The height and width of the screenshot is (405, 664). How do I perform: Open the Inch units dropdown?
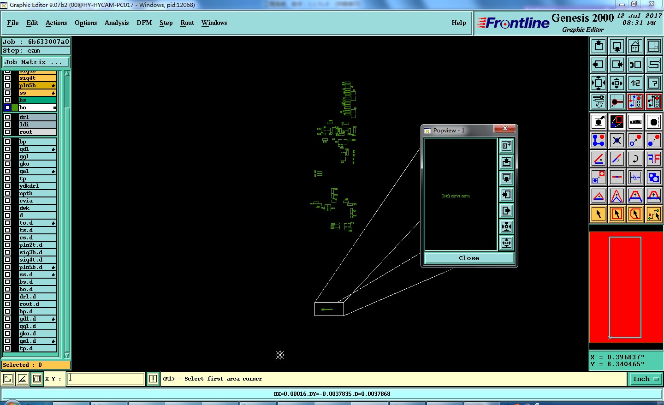[645, 379]
